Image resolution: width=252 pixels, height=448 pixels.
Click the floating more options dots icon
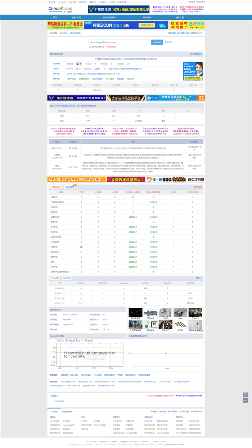coord(246,400)
